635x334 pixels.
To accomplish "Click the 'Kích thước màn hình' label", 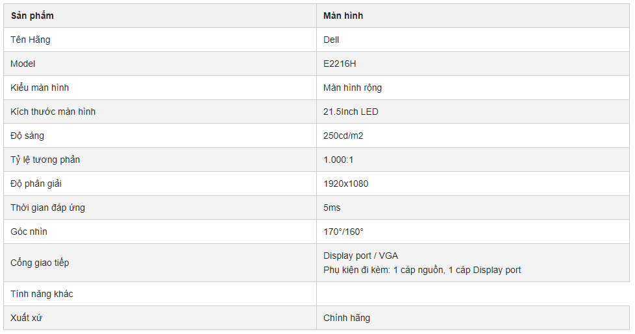I will 53,112.
